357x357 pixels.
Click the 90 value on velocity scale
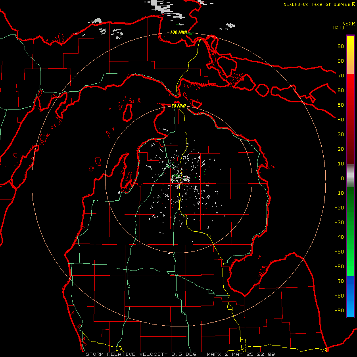pos(341,46)
